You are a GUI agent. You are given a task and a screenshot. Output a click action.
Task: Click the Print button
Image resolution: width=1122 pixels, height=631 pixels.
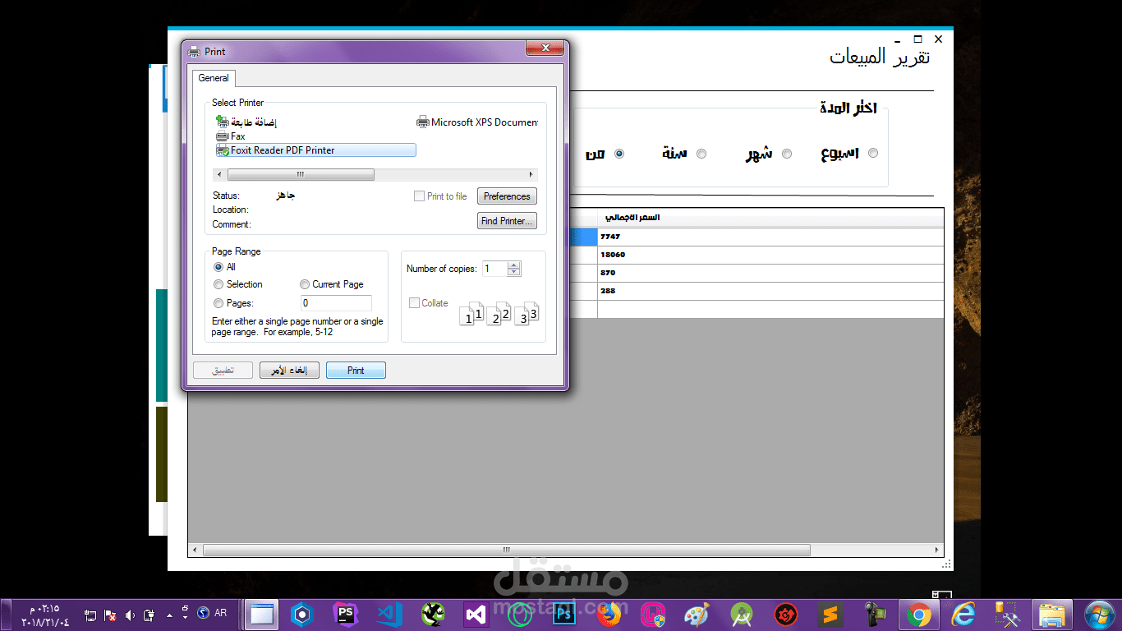point(356,371)
